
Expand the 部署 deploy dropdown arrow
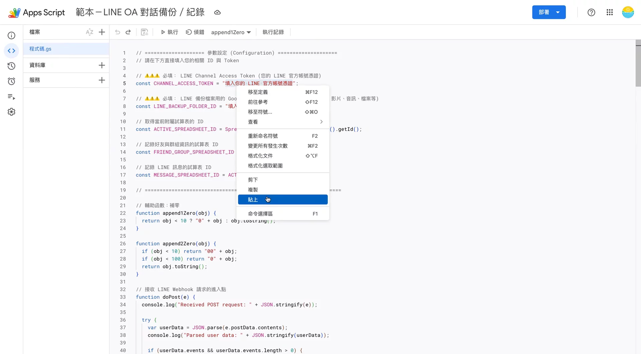click(558, 12)
